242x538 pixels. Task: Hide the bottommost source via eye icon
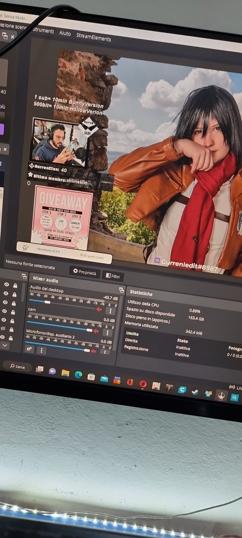click(x=3, y=337)
